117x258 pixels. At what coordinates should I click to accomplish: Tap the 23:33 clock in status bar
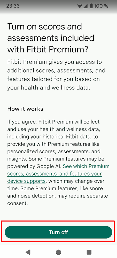coord(13,6)
